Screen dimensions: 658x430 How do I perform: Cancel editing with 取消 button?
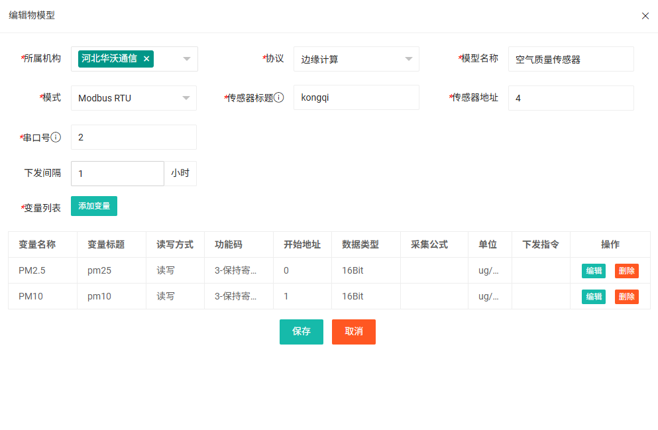pyautogui.click(x=353, y=332)
